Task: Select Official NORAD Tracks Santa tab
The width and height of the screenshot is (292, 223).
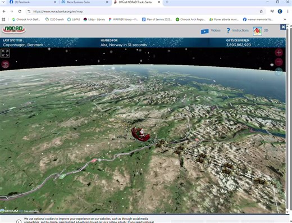Action: (x=136, y=2)
